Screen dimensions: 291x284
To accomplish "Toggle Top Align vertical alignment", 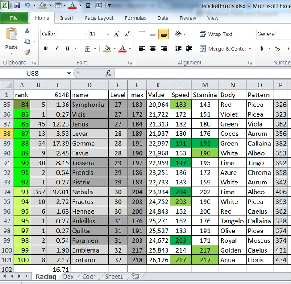I will [x=142, y=34].
